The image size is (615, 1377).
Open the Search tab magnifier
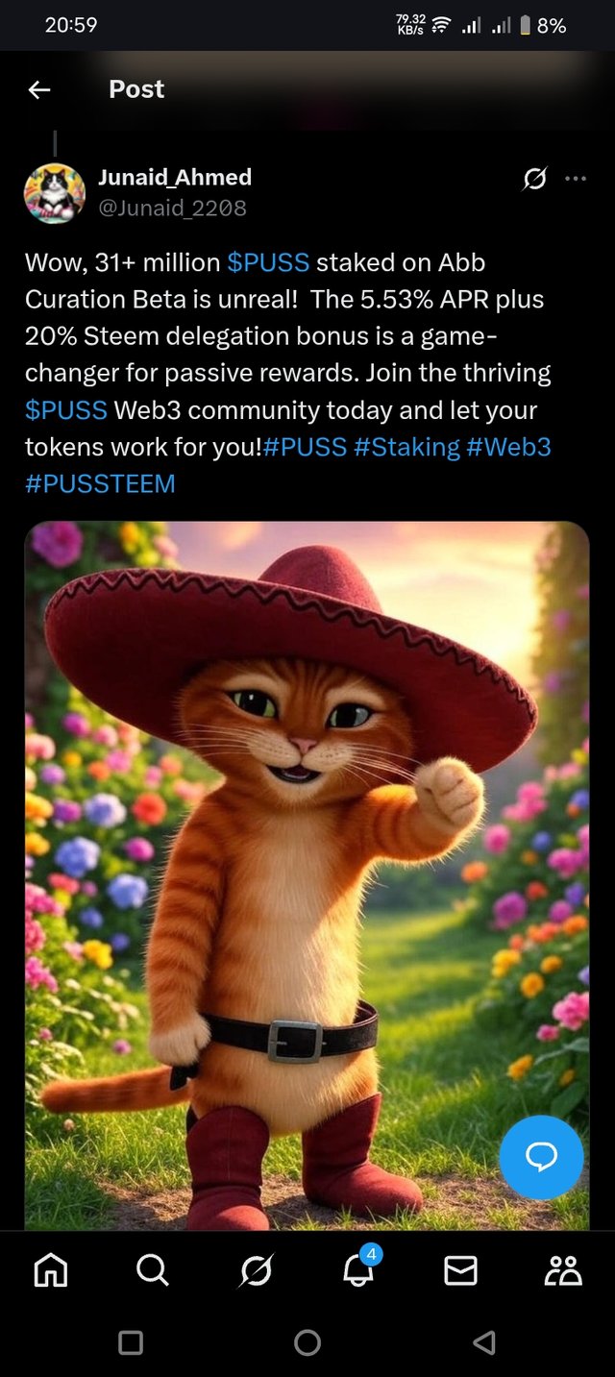[152, 1270]
